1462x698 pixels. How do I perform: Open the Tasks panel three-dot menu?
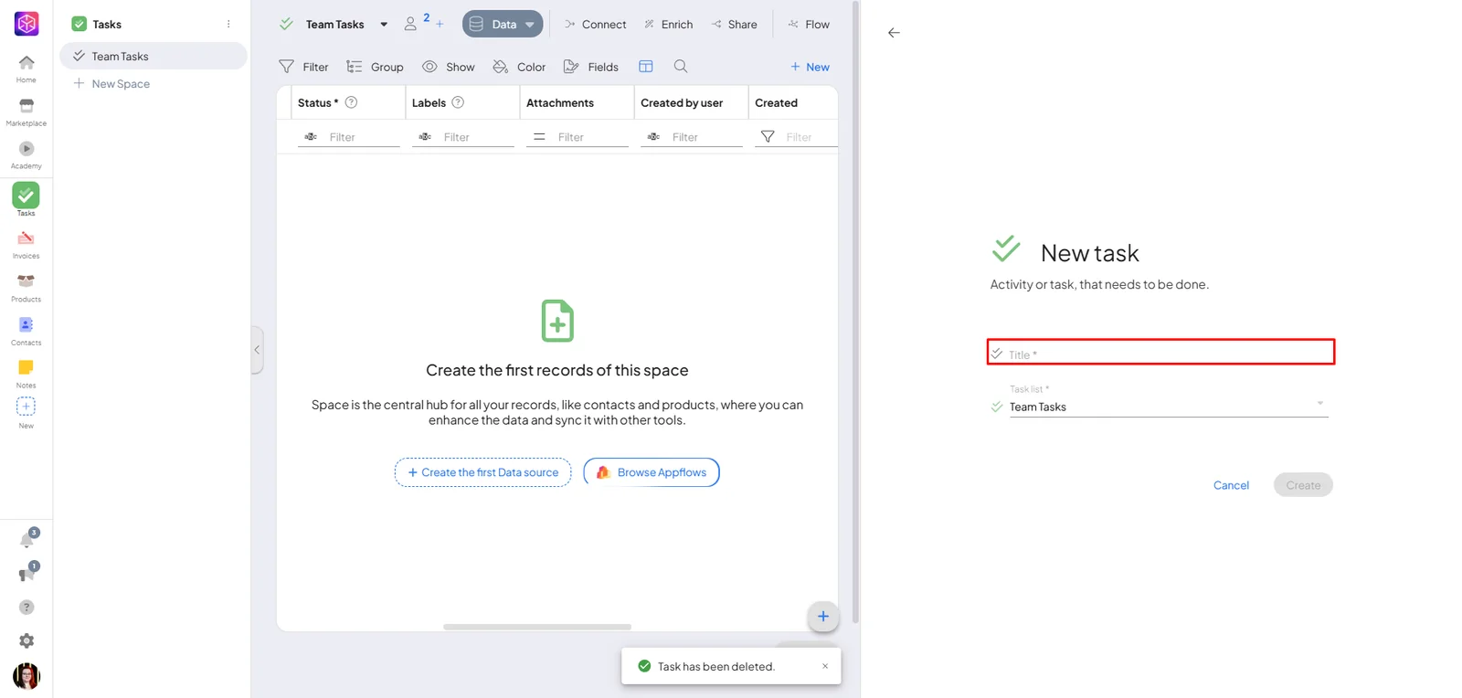228,24
